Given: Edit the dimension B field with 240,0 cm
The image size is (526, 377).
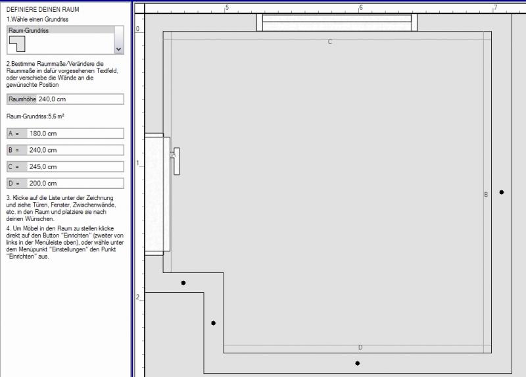Looking at the screenshot, I should [x=75, y=150].
